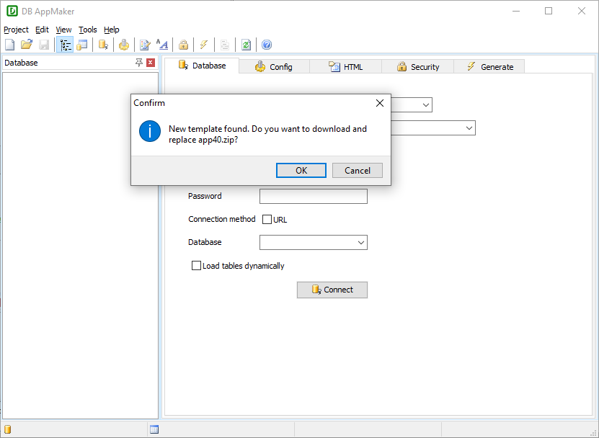Click the font letter A toolbar icon
Viewport: 599px width, 438px height.
click(x=162, y=45)
